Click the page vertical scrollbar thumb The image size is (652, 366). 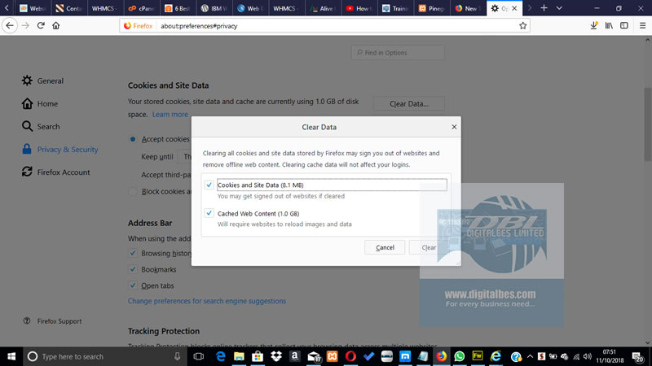[648, 124]
